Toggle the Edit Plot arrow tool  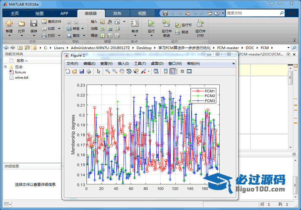pos(98,71)
